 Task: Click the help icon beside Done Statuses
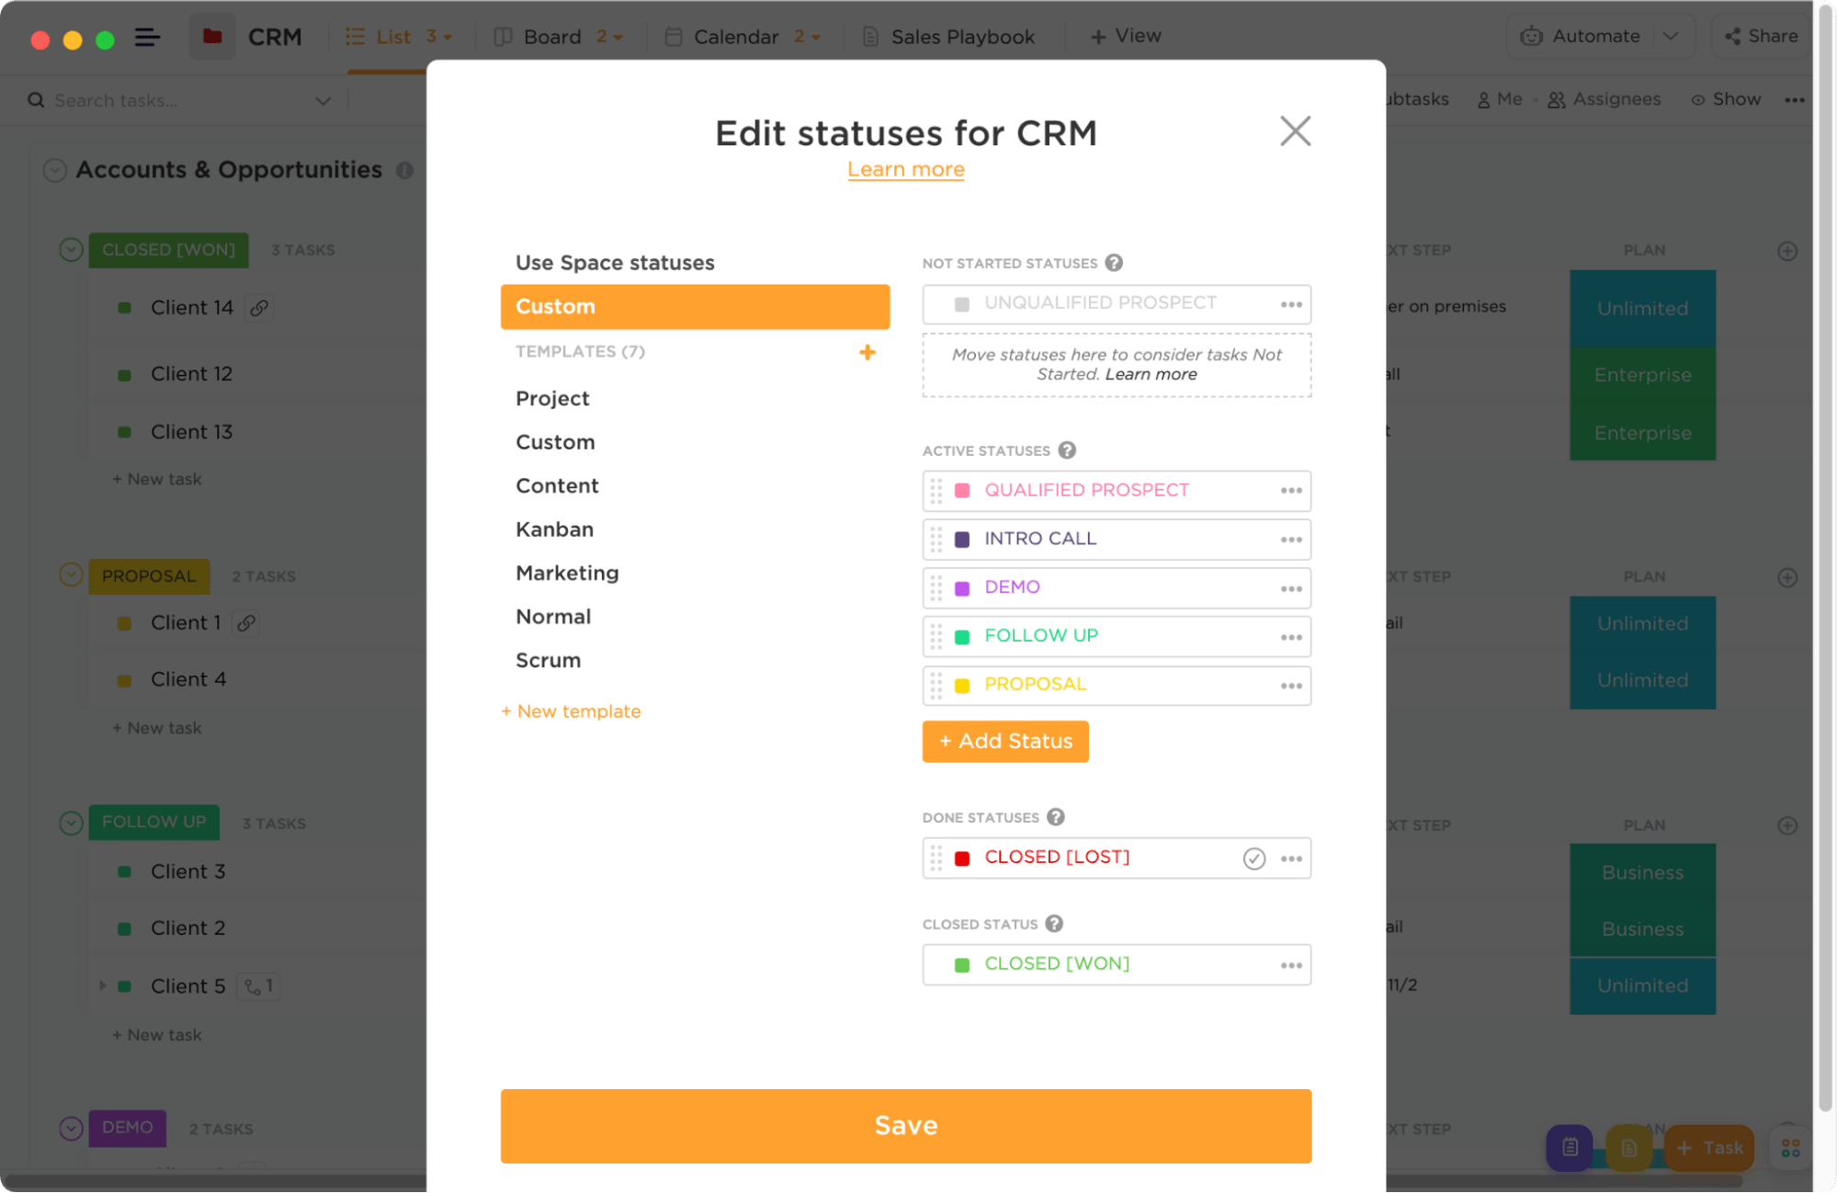(x=1056, y=817)
